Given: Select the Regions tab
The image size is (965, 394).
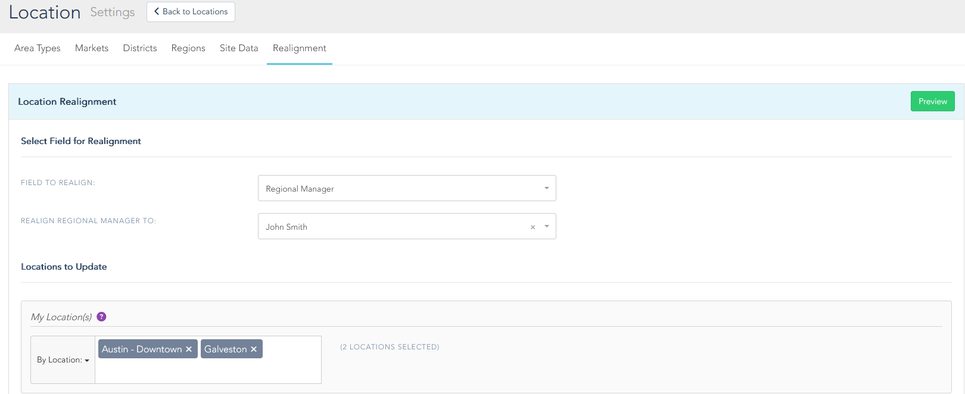Looking at the screenshot, I should 188,48.
